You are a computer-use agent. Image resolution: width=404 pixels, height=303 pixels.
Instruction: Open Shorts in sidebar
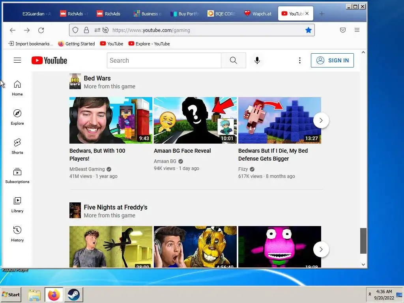[x=17, y=146]
